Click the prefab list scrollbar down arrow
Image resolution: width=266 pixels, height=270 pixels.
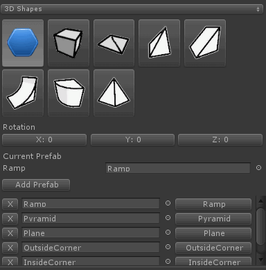tap(261, 260)
